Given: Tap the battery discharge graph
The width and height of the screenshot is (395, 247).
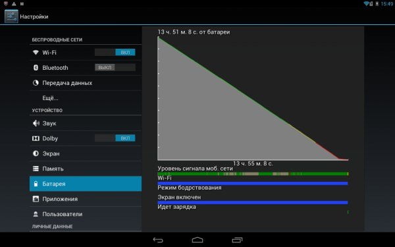Looking at the screenshot, I should (253, 98).
